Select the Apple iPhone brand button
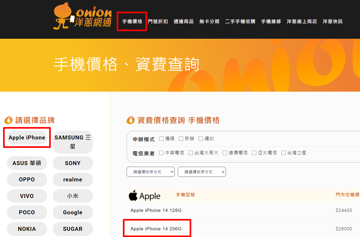The image size is (360, 237). tap(27, 138)
